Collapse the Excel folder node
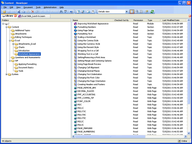 tap(10, 40)
